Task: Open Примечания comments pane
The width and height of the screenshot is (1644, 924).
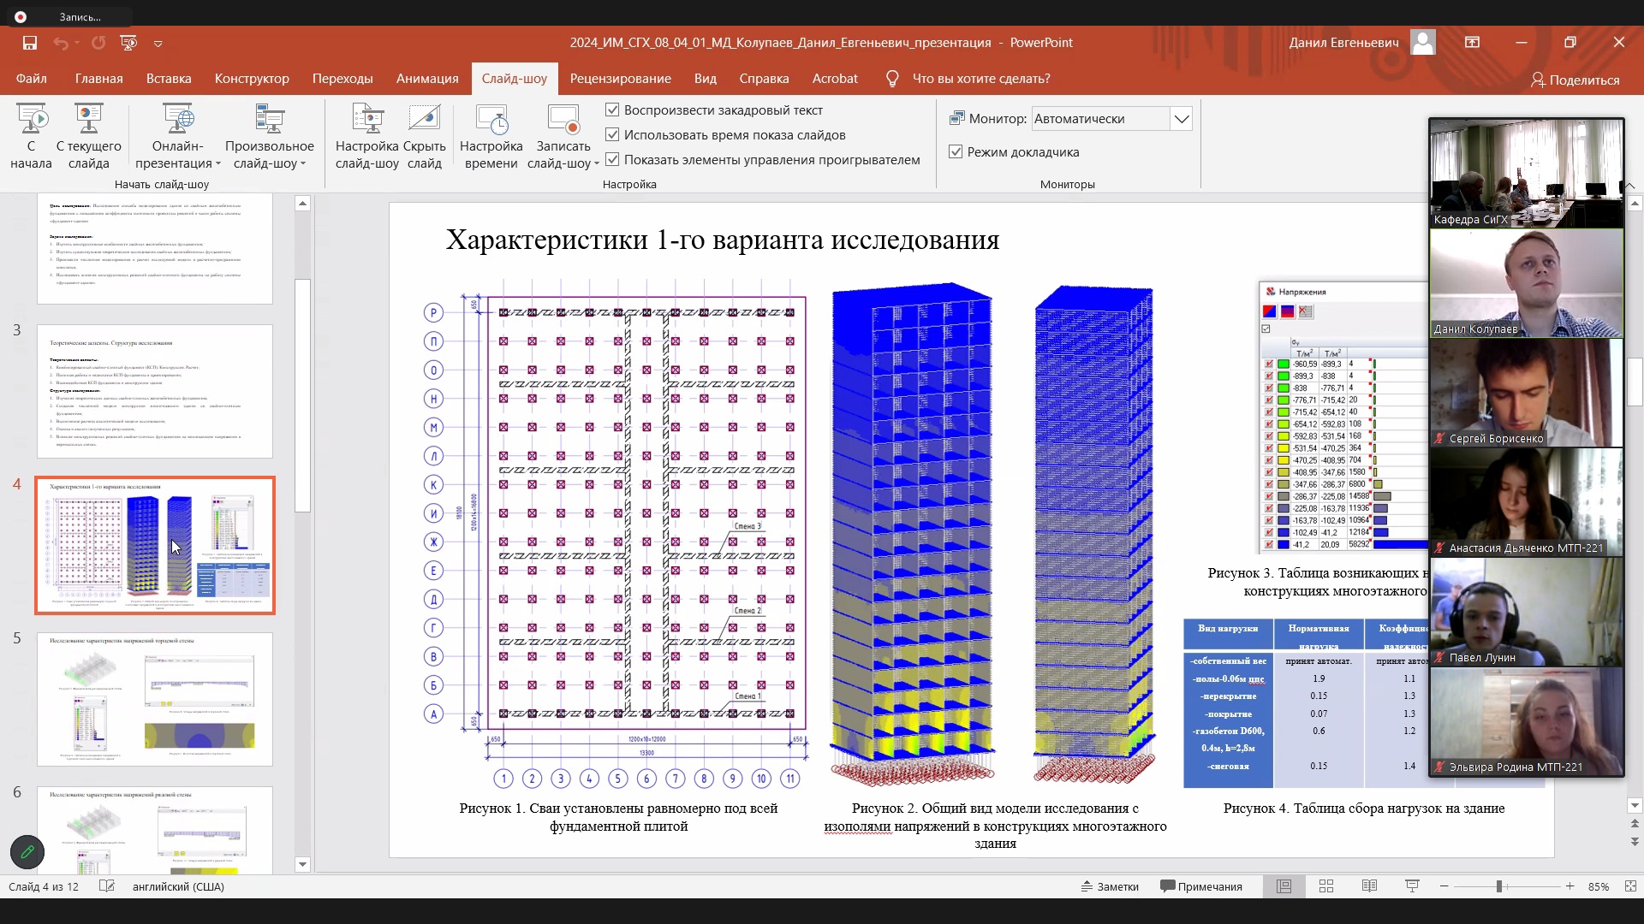Action: pos(1201,886)
